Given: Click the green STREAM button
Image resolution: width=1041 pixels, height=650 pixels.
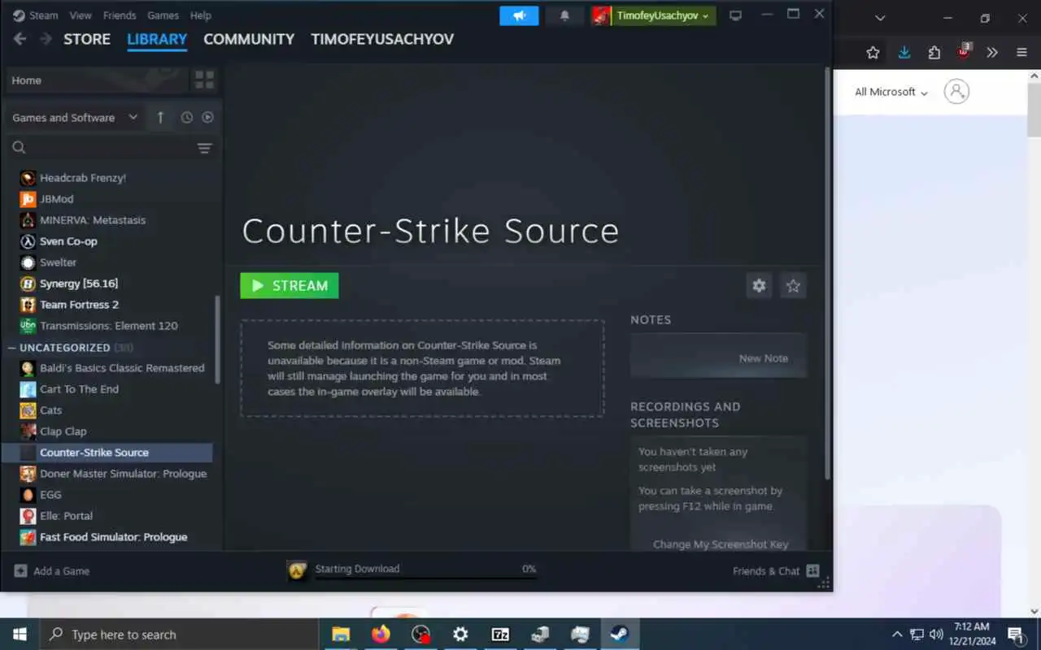Looking at the screenshot, I should tap(290, 285).
